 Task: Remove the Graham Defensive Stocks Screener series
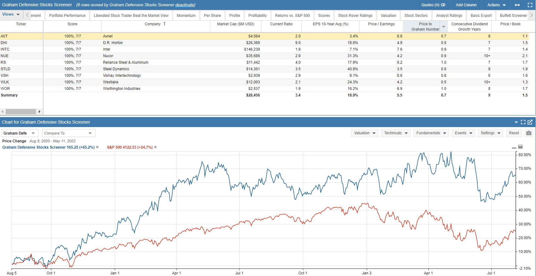97,147
